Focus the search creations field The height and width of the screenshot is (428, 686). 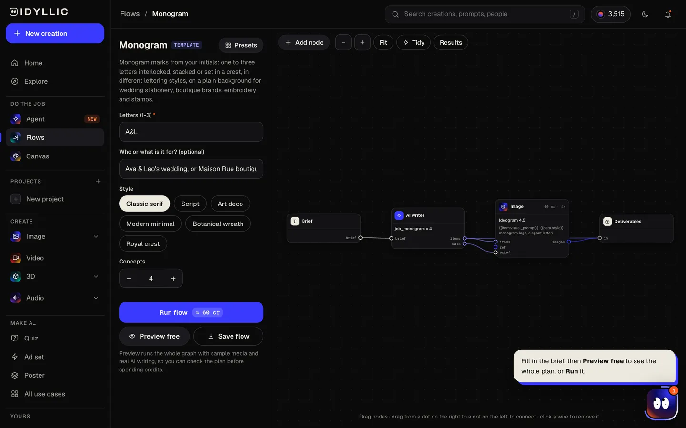pyautogui.click(x=484, y=14)
